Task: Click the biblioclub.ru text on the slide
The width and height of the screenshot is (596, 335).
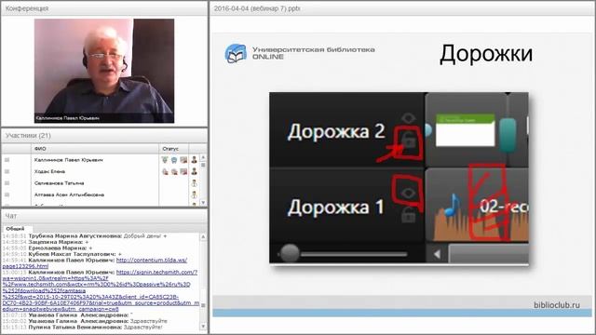Action: (x=557, y=304)
